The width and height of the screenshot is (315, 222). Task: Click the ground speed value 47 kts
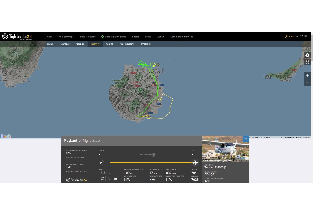tap(153, 173)
